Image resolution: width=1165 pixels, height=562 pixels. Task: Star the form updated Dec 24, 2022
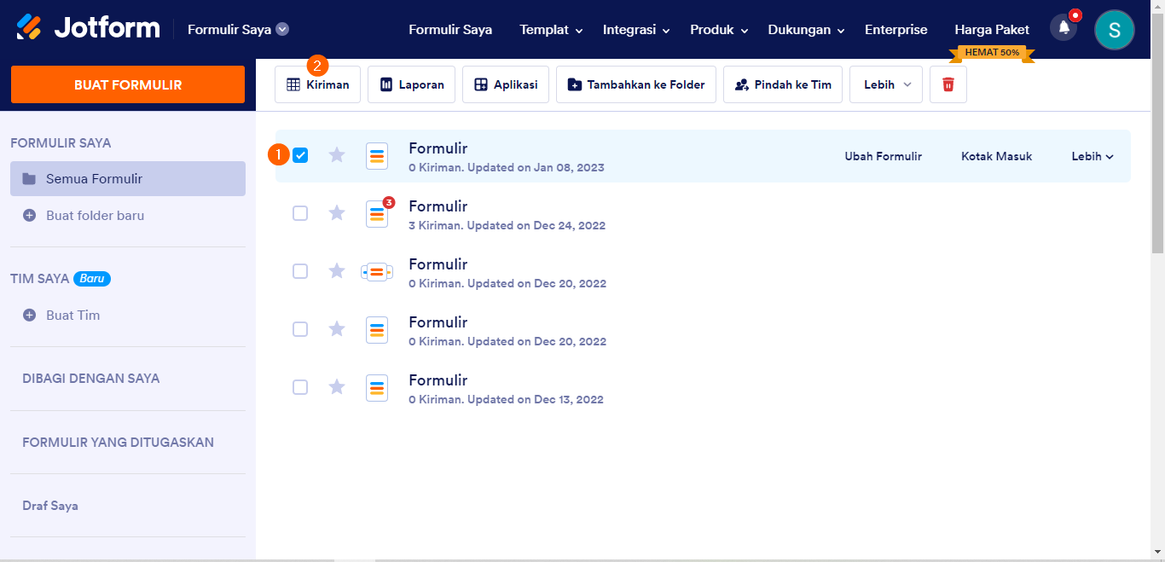pos(337,213)
